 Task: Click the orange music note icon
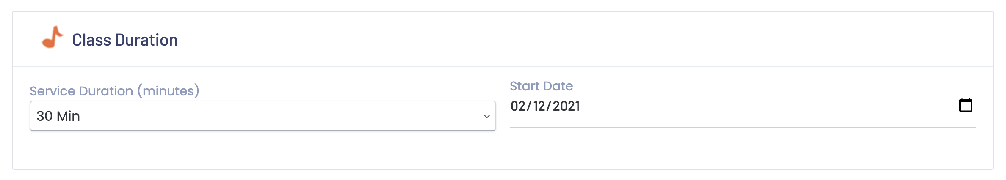point(53,37)
